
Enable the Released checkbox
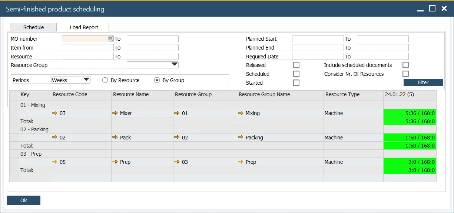coord(296,65)
